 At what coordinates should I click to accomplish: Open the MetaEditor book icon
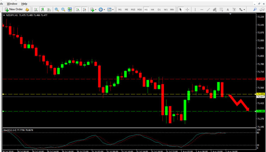pyautogui.click(x=27, y=10)
